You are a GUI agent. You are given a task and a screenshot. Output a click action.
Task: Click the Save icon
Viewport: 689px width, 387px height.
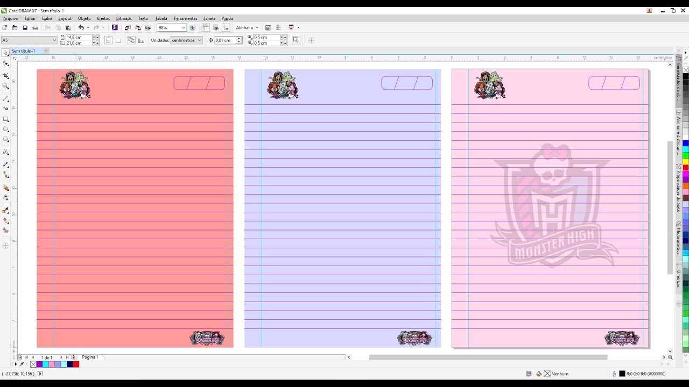pos(25,27)
